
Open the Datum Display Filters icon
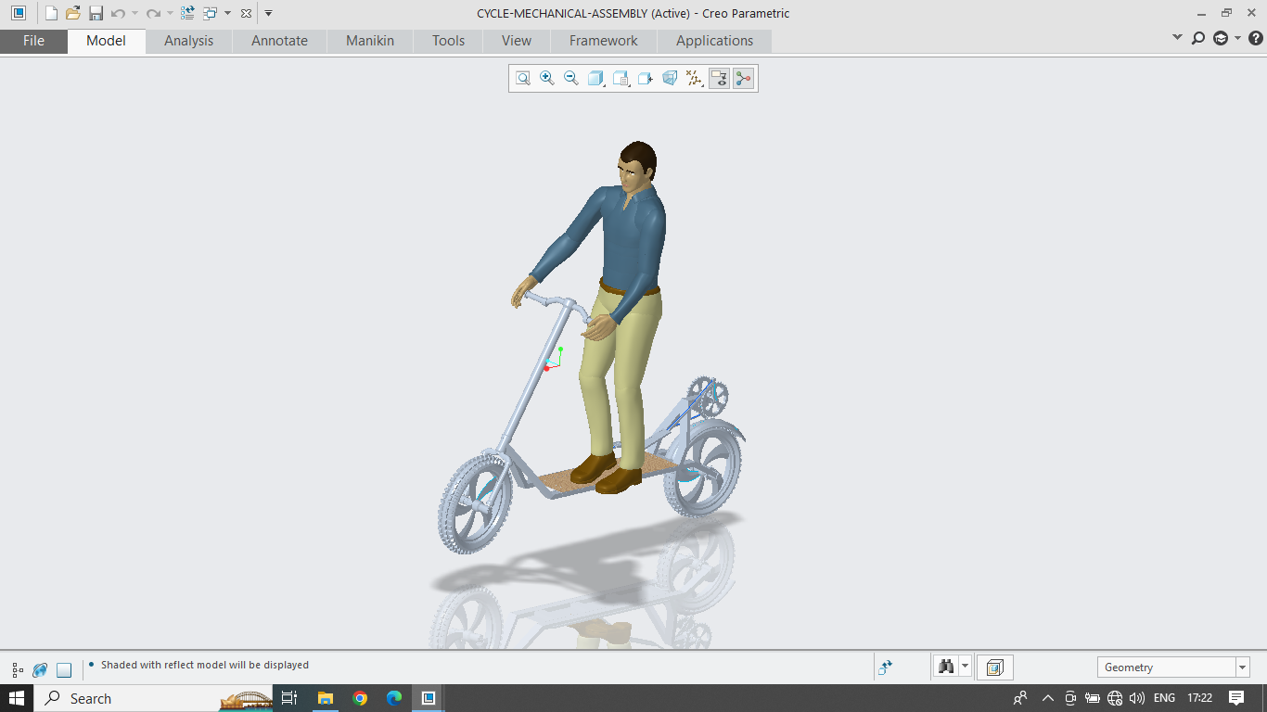(x=695, y=79)
